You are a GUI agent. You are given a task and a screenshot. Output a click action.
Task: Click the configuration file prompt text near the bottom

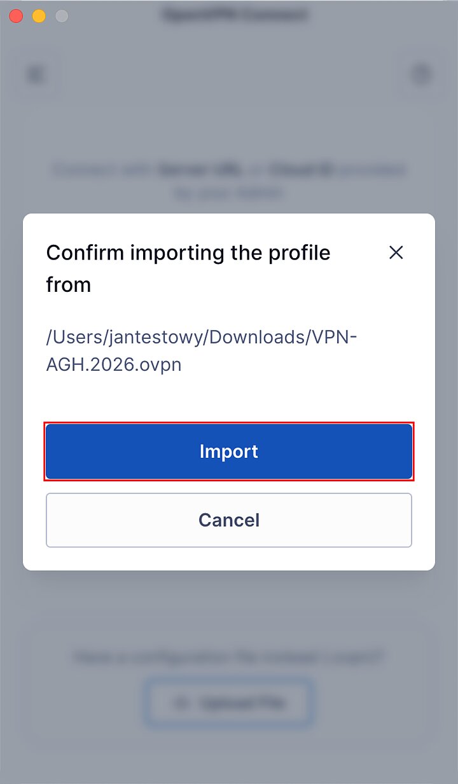229,657
